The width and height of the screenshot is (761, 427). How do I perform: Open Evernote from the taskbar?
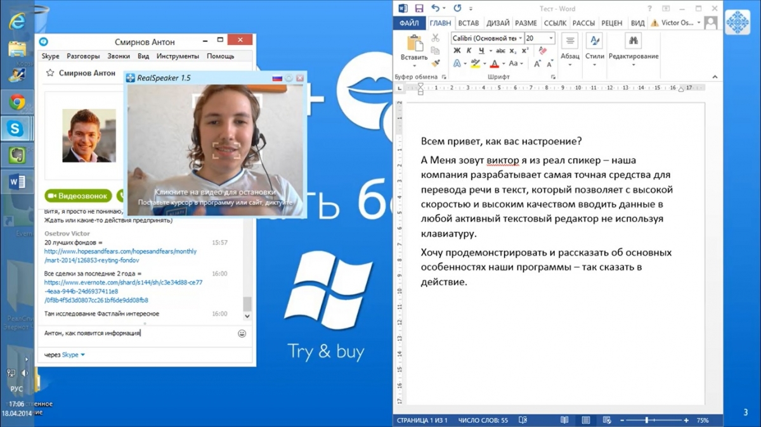pyautogui.click(x=17, y=155)
